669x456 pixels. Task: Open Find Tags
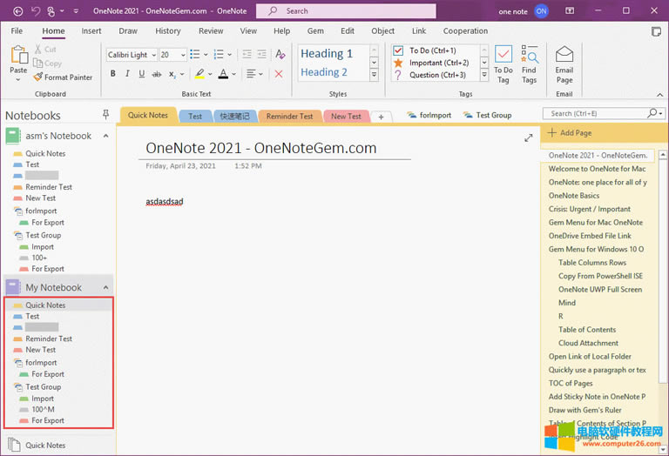(x=529, y=63)
